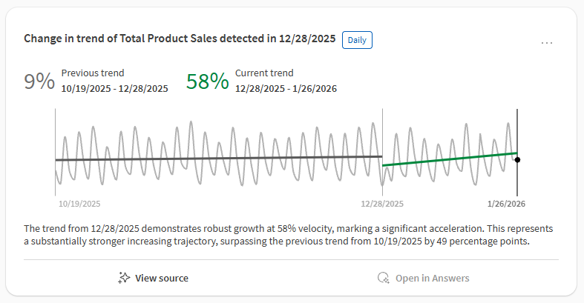This screenshot has height=303, width=584.
Task: Click the sparkle icon beside View source
Action: pyautogui.click(x=125, y=278)
